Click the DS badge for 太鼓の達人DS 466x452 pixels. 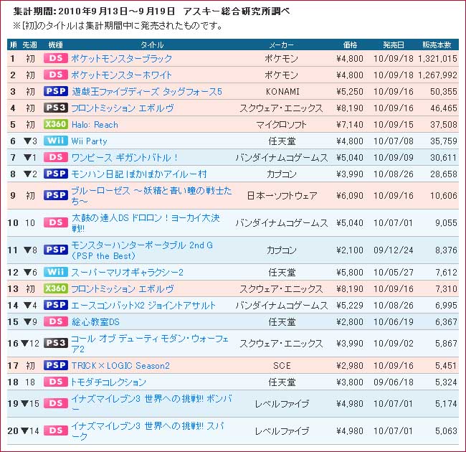pyautogui.click(x=56, y=222)
